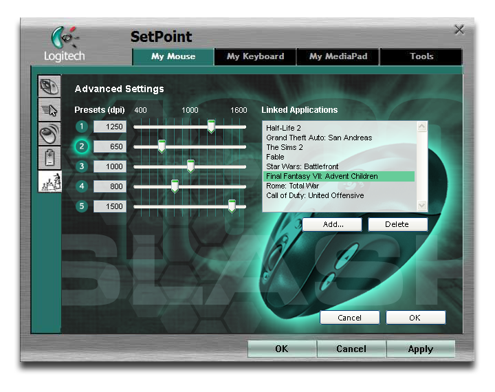Image resolution: width=495 pixels, height=392 pixels.
Task: Open the battery status sidebar icon
Action: pyautogui.click(x=49, y=157)
